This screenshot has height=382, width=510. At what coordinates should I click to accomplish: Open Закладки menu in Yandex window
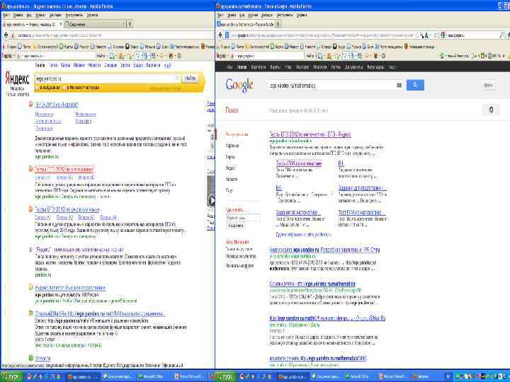55,15
